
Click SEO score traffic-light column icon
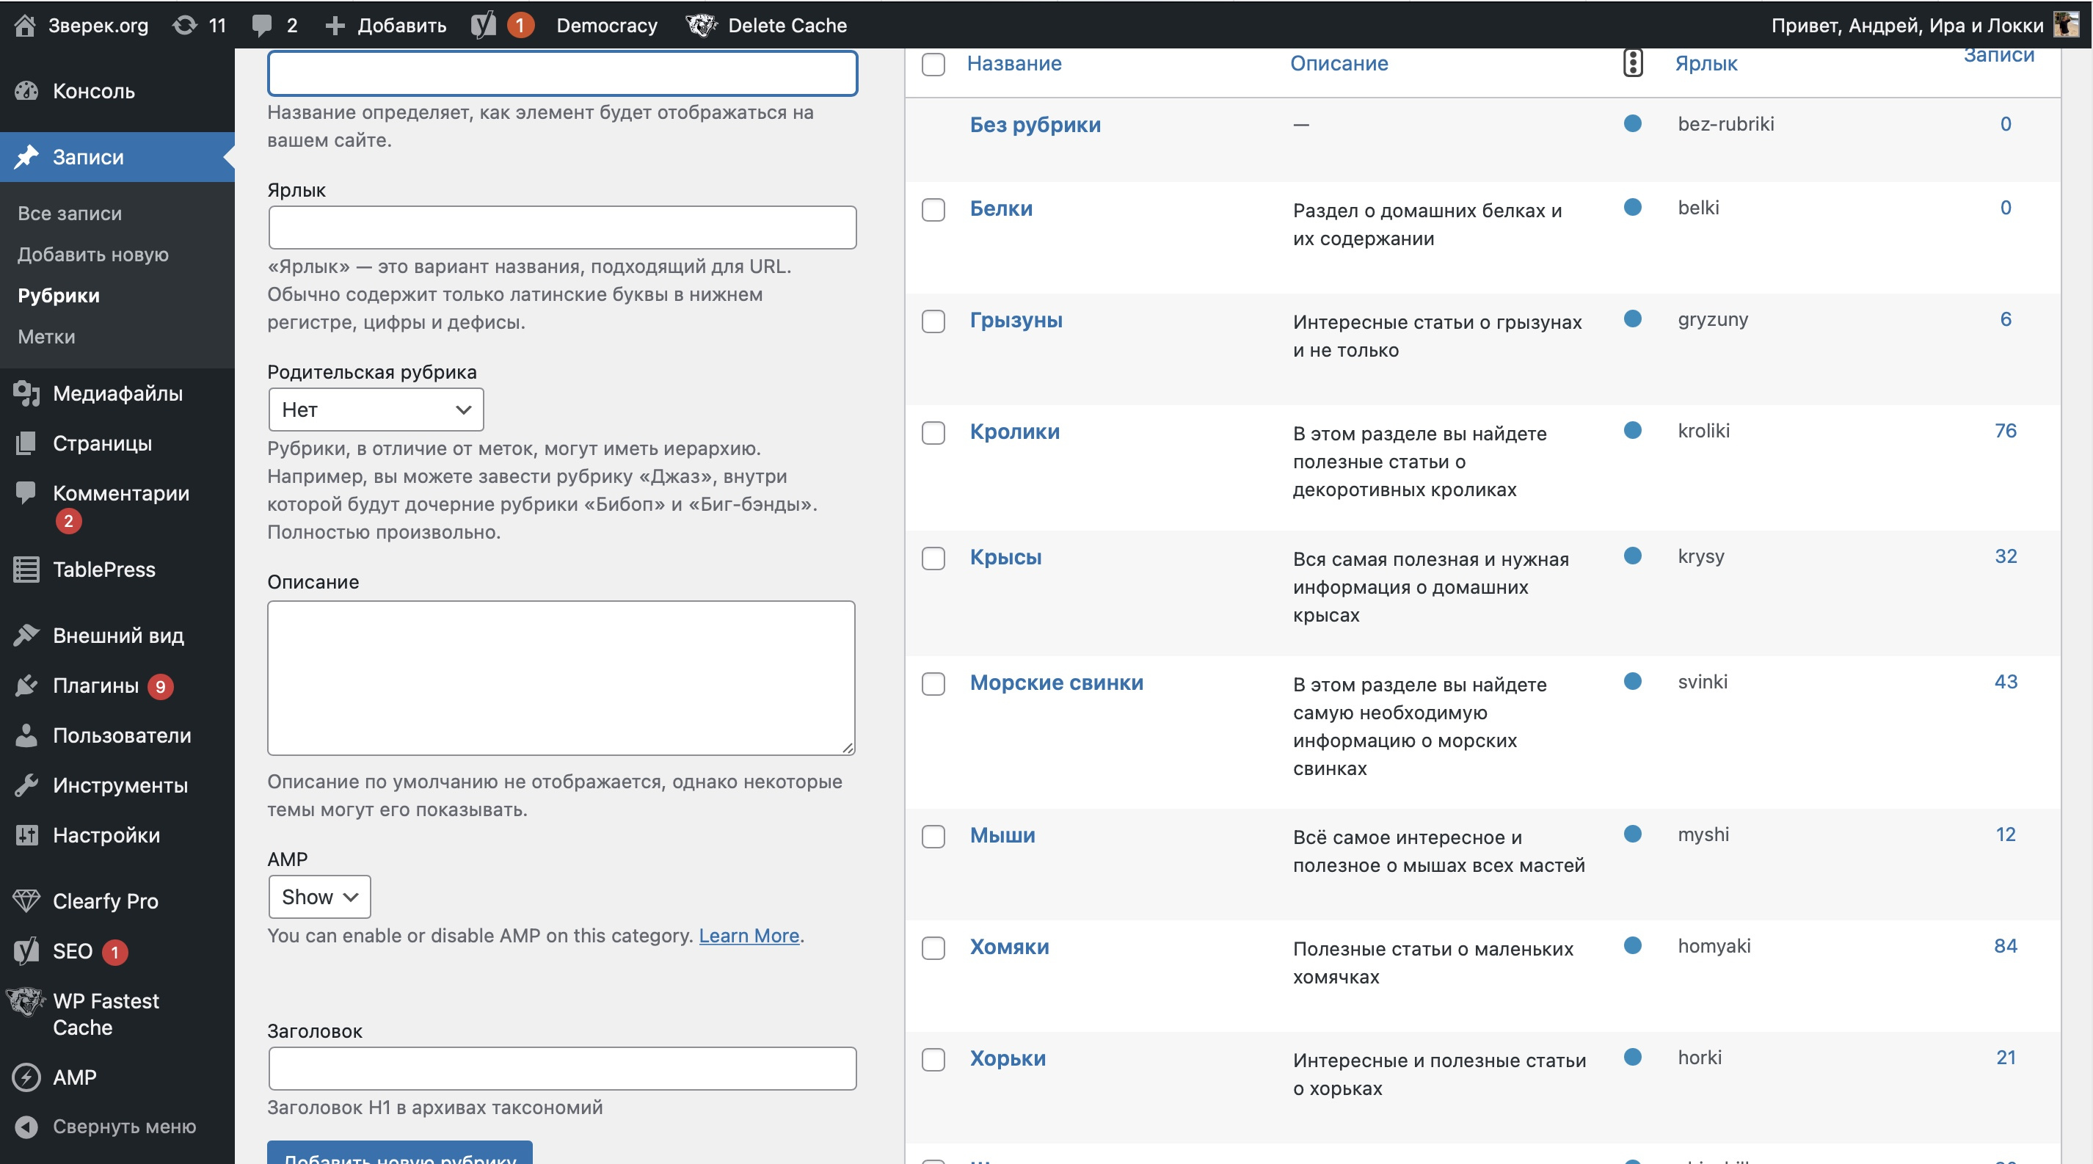(x=1632, y=62)
